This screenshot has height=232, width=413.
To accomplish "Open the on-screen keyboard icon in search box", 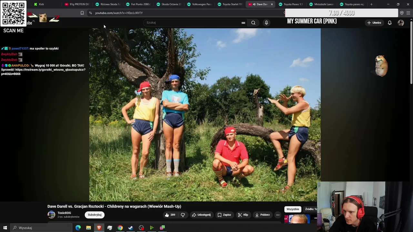I will [243, 23].
